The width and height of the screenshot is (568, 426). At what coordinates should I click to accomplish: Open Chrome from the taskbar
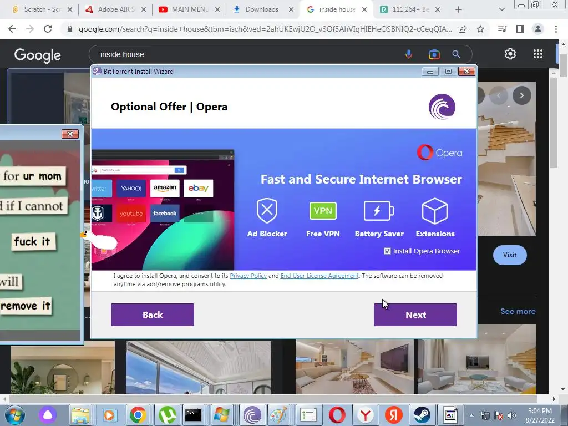pos(138,415)
